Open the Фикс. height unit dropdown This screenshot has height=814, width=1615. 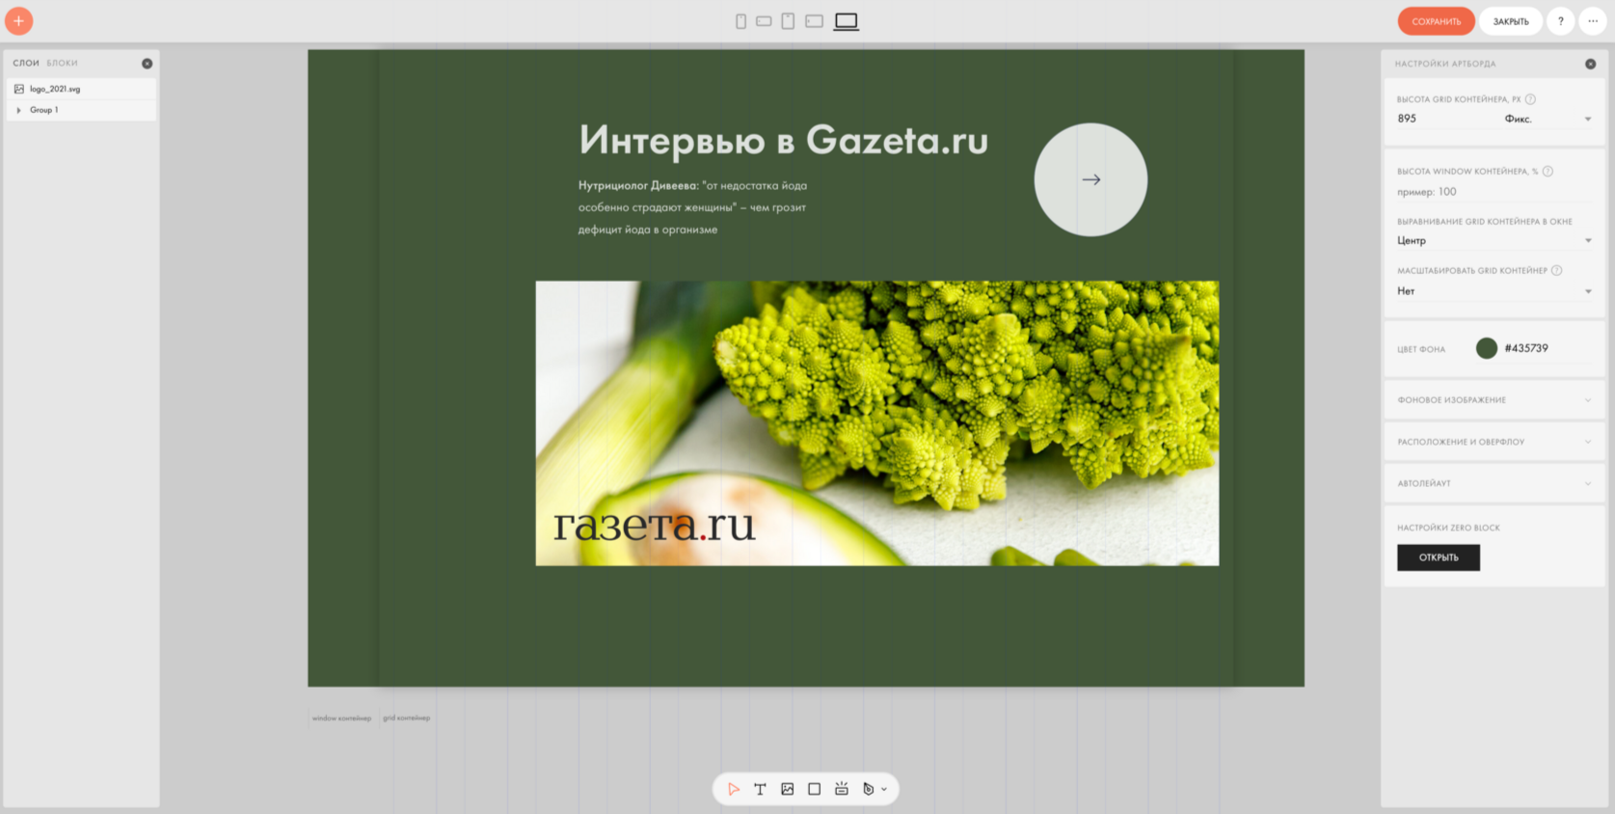pyautogui.click(x=1548, y=119)
